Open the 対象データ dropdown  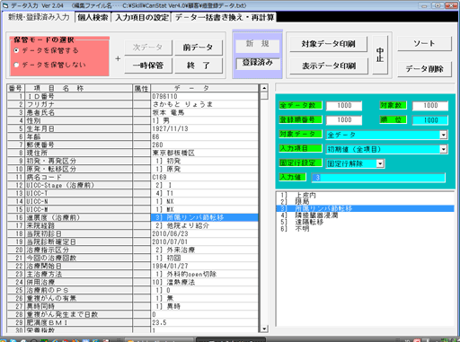pyautogui.click(x=444, y=135)
